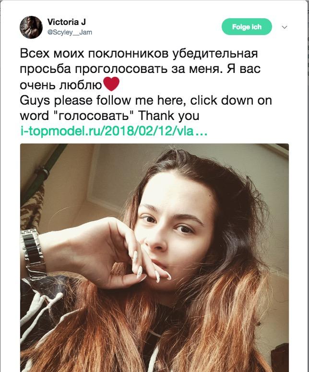Open the @Scyley__Jam handle link
This screenshot has height=372, width=309.
coord(70,32)
